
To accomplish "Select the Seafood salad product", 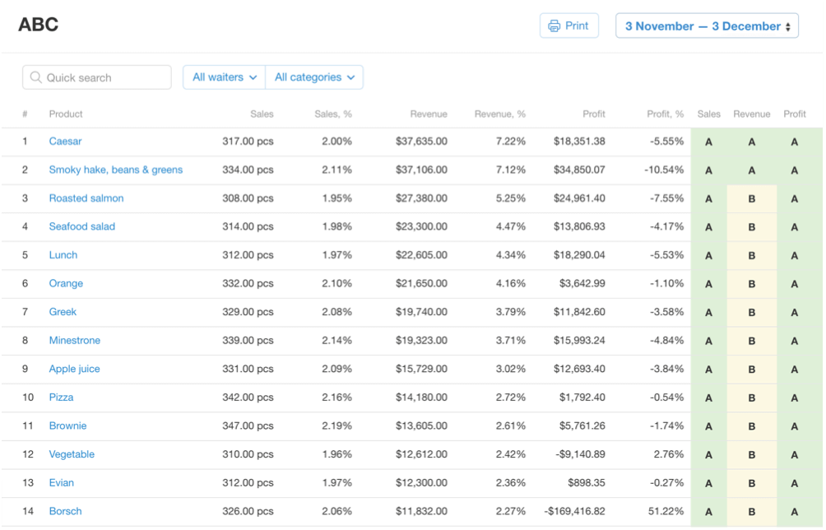I will pos(81,226).
